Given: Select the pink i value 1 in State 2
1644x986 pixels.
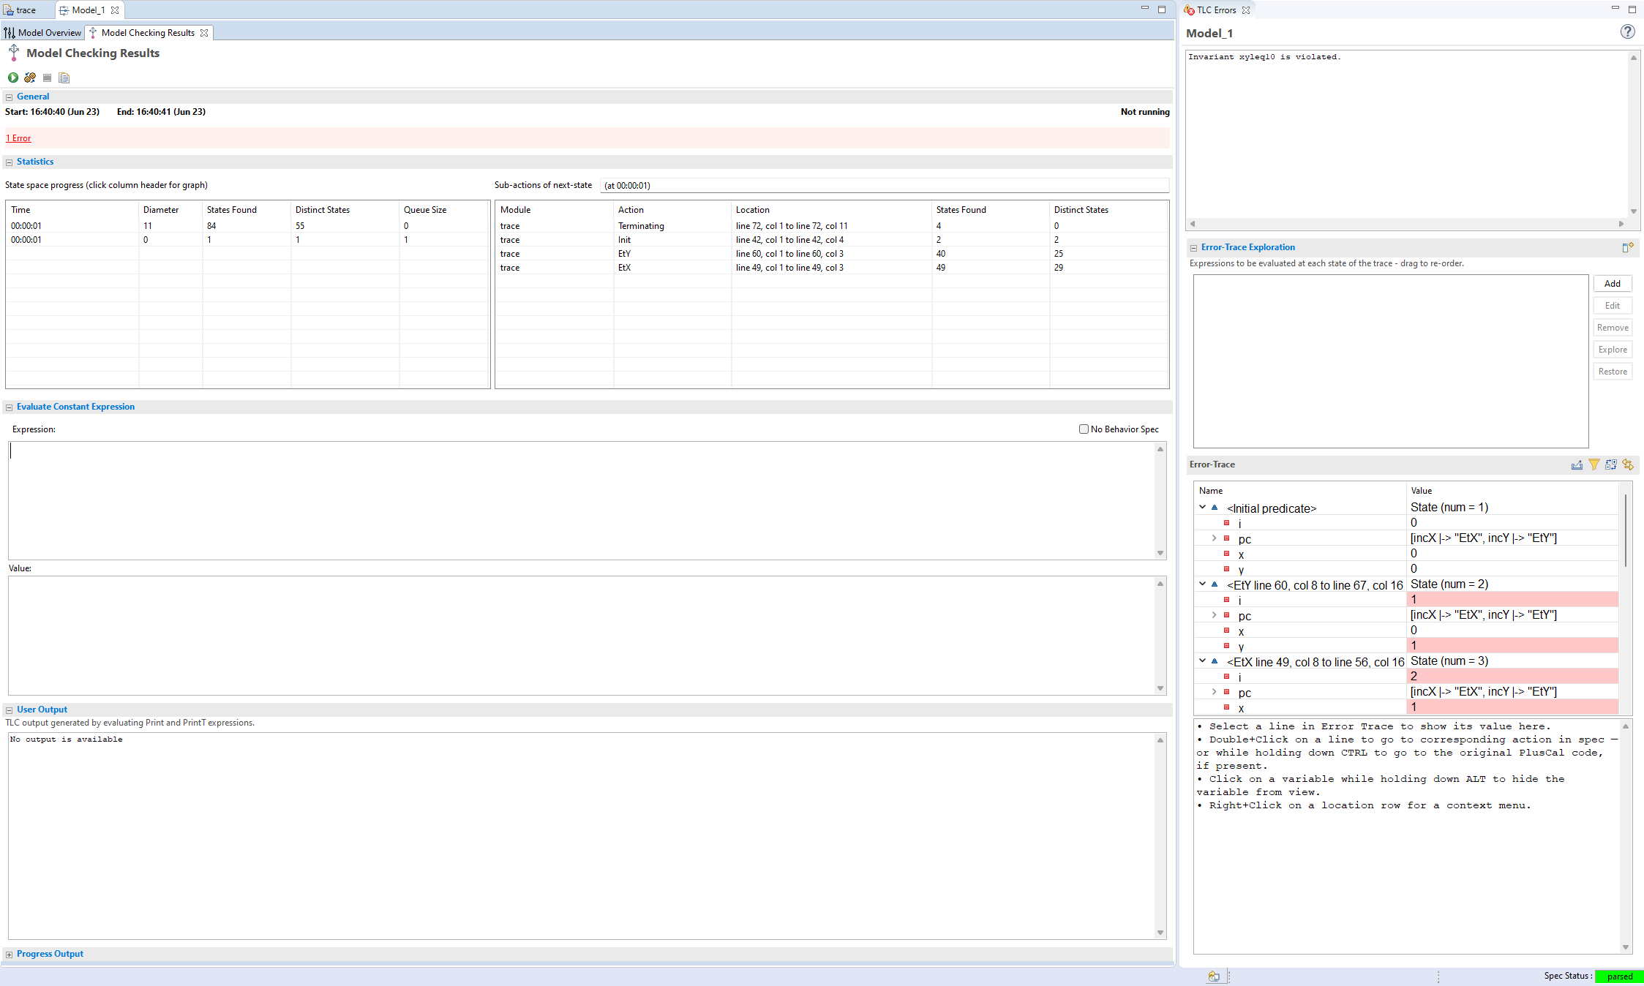Looking at the screenshot, I should (1512, 600).
